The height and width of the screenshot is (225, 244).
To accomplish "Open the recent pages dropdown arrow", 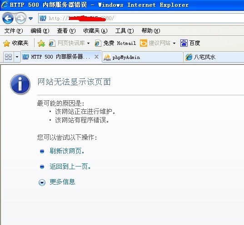I will pos(30,19).
